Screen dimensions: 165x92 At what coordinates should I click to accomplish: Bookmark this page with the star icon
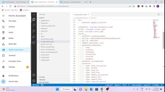point(134,6)
